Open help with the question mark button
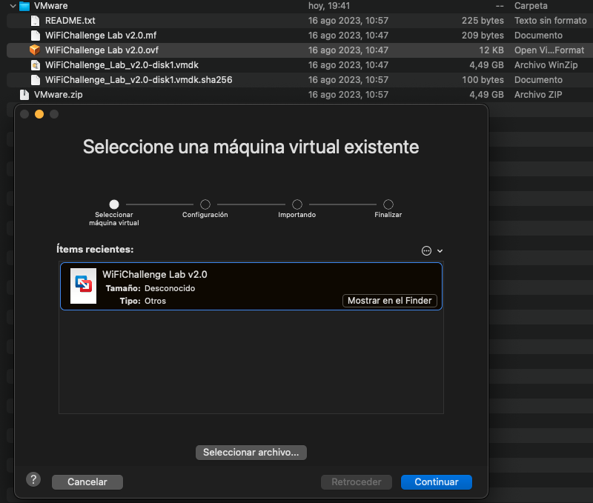 [33, 480]
